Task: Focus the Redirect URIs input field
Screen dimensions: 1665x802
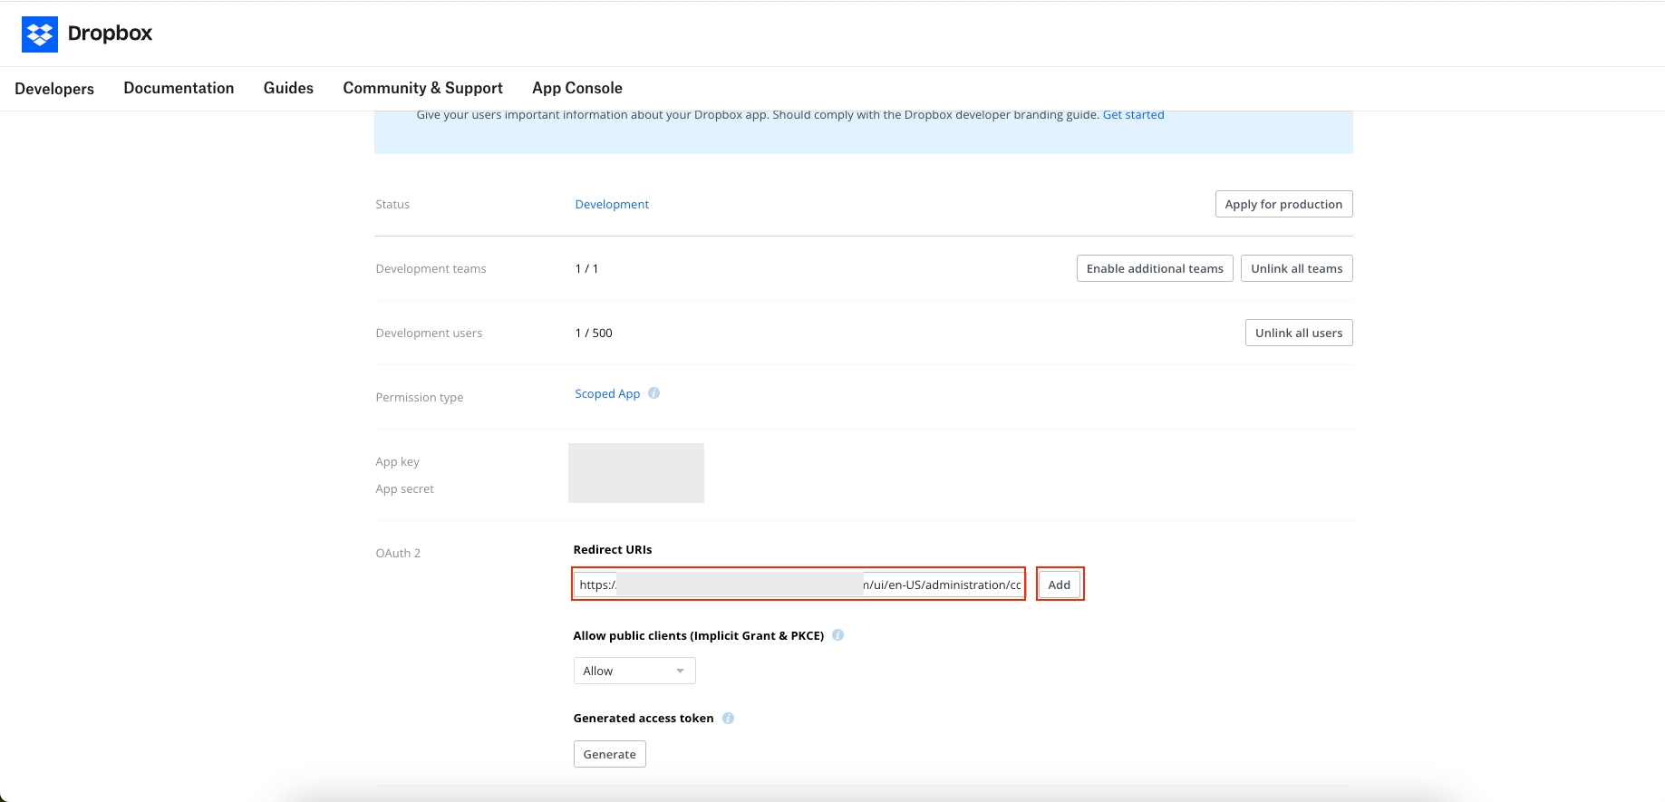Action: (799, 585)
